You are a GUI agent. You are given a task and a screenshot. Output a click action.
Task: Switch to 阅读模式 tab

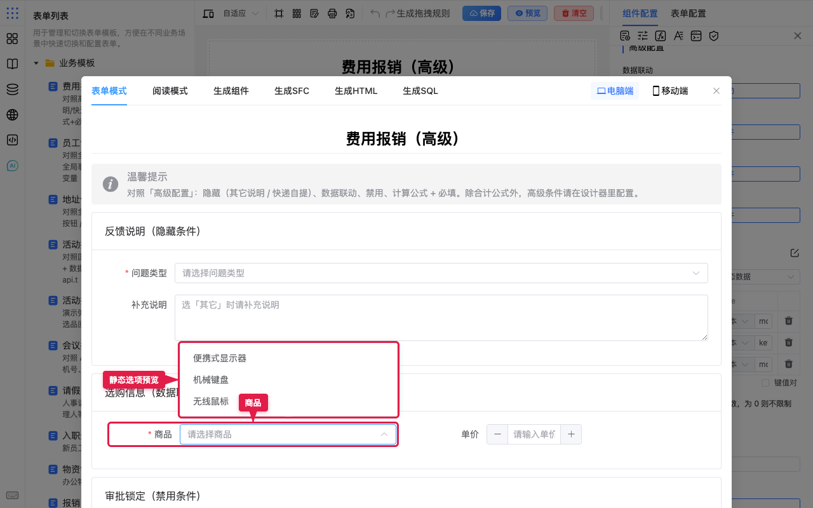click(x=170, y=91)
